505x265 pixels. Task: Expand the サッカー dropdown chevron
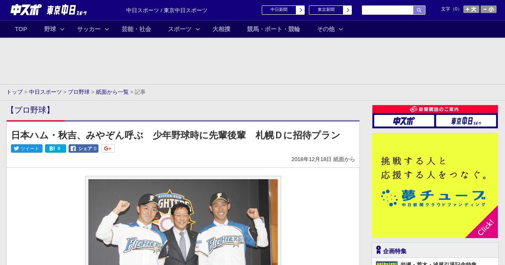[x=107, y=29]
